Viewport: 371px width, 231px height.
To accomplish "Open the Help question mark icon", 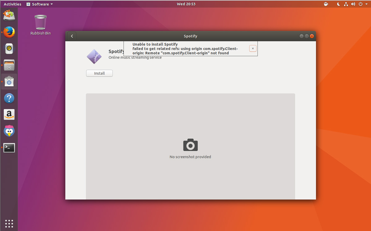I will pos(9,98).
